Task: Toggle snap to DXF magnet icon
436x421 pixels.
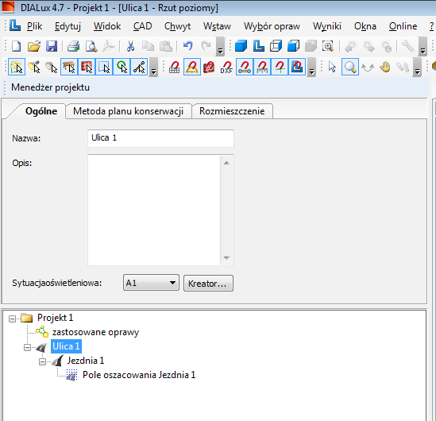Action: click(x=226, y=67)
